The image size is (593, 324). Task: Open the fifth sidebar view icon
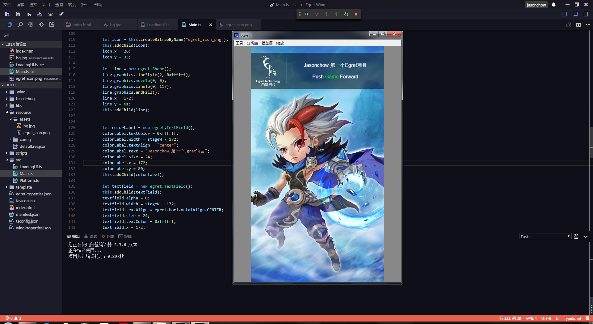point(52,24)
